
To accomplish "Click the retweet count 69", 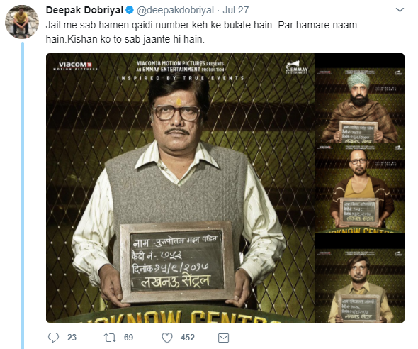I will coord(128,338).
